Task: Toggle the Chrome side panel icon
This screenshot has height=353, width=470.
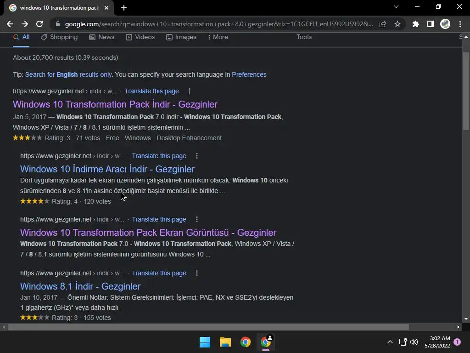Action: [431, 24]
